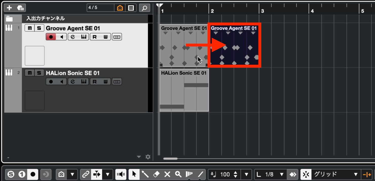Viewport: 375px width, 181px height.
Task: Toggle Solo Editor (S) in the bottom toolbar
Action: (x=11, y=174)
